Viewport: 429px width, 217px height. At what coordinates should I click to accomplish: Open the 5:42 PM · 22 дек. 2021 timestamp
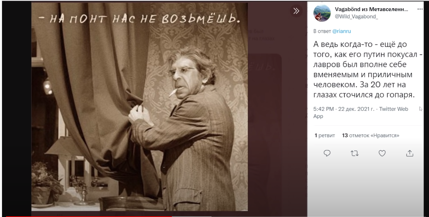click(344, 109)
